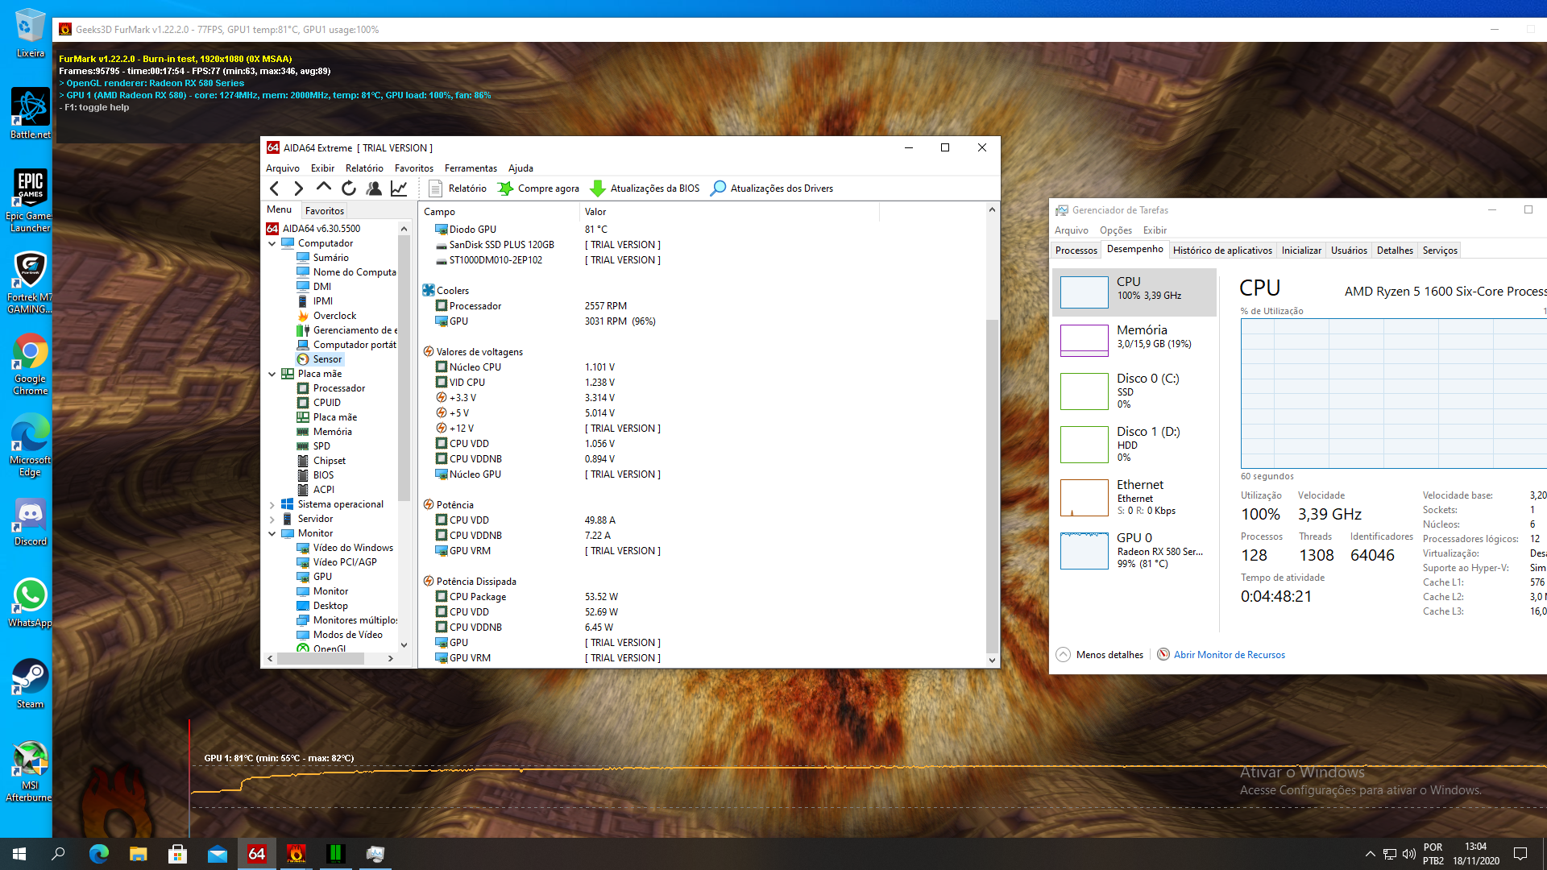Viewport: 1547px width, 870px height.
Task: Open Opções menu in Task Manager
Action: coord(1115,230)
